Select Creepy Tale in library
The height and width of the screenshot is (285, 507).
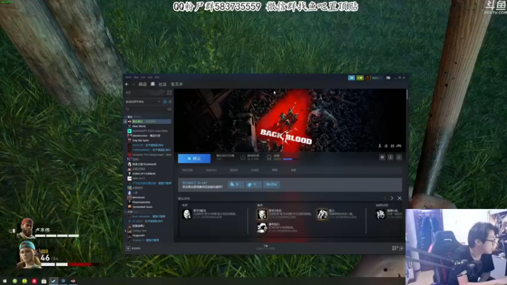click(139, 231)
